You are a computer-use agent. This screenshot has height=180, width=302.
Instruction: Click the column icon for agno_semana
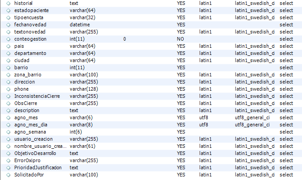pyautogui.click(x=8, y=132)
